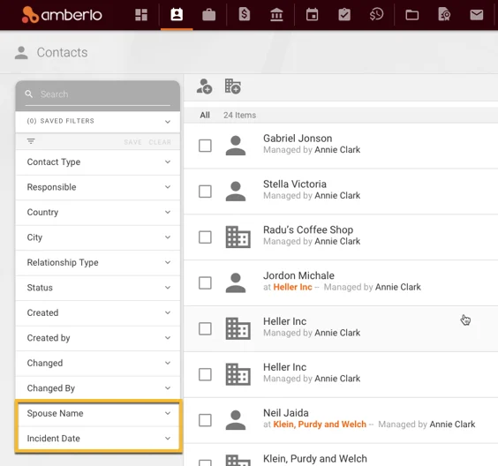This screenshot has height=466, width=498.
Task: Open the Neil Jaida contact
Action: [x=286, y=413]
